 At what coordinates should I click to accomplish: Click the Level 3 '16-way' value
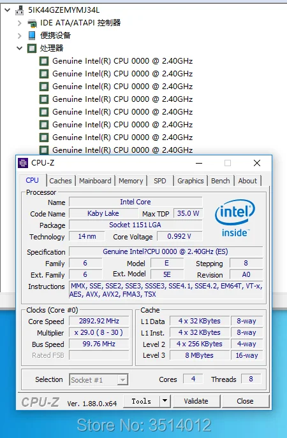point(247,355)
